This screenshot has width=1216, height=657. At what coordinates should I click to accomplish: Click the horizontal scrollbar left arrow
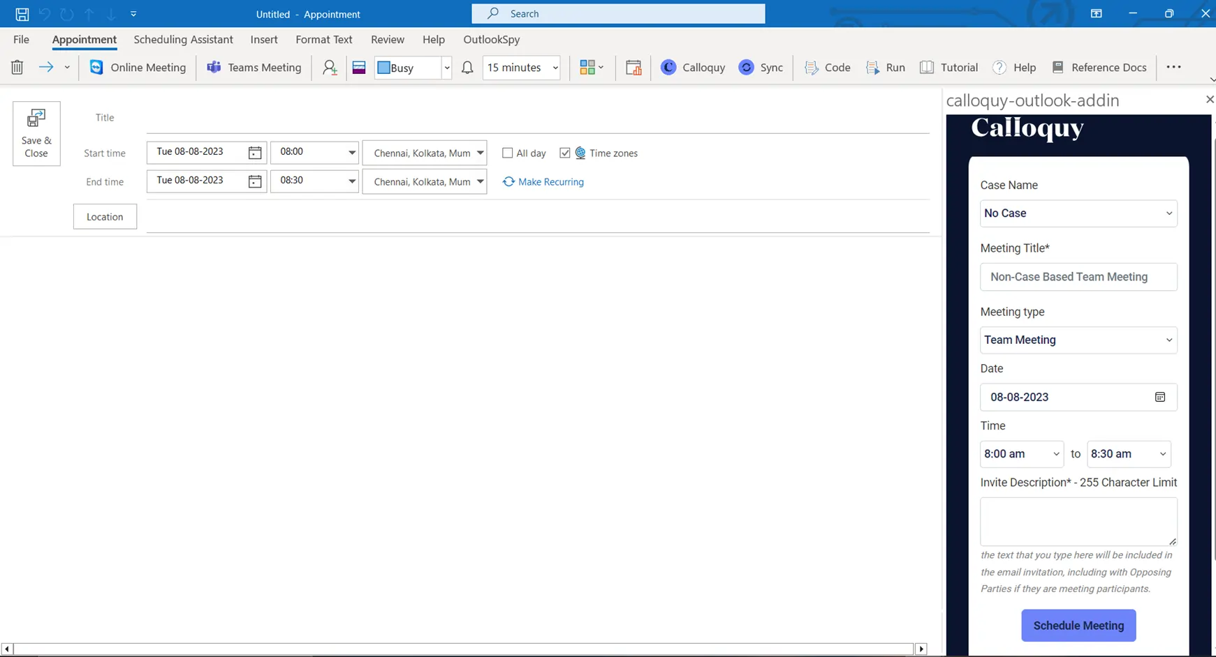[x=7, y=649]
